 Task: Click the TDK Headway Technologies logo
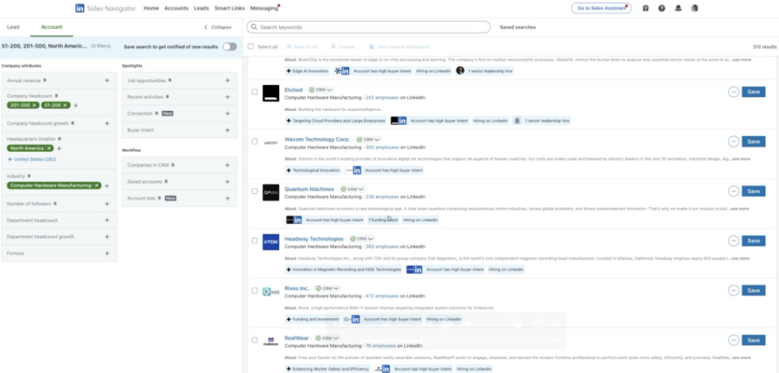[x=271, y=242]
